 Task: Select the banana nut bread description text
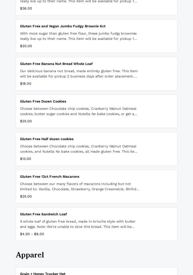tap(79, 74)
